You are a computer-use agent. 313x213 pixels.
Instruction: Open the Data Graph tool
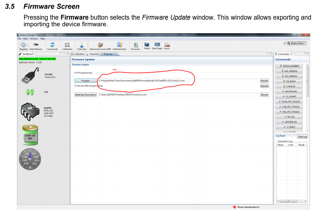pyautogui.click(x=157, y=46)
